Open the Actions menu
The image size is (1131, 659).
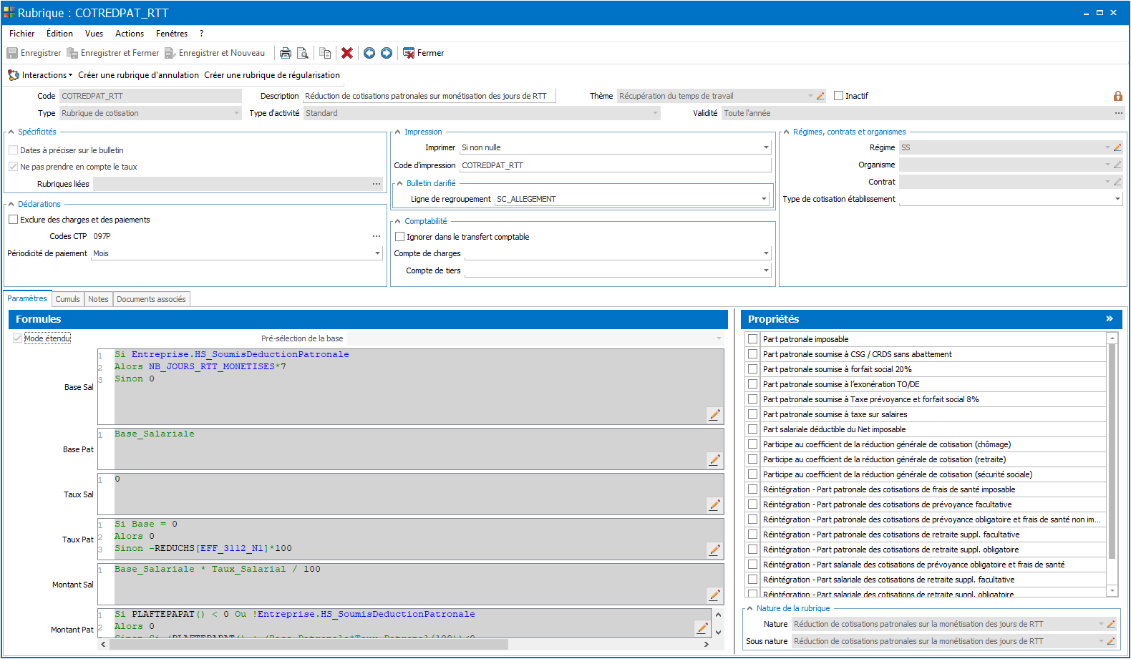(x=130, y=34)
